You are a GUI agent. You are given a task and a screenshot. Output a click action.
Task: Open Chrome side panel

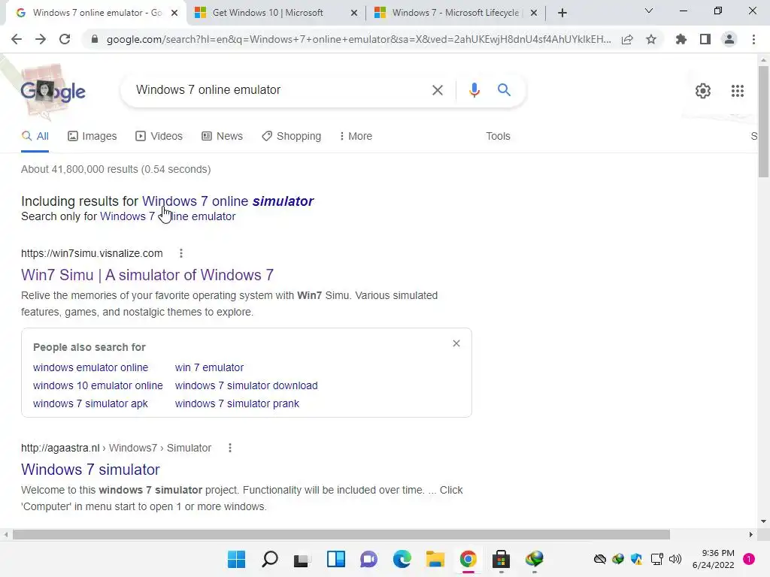[x=705, y=39]
